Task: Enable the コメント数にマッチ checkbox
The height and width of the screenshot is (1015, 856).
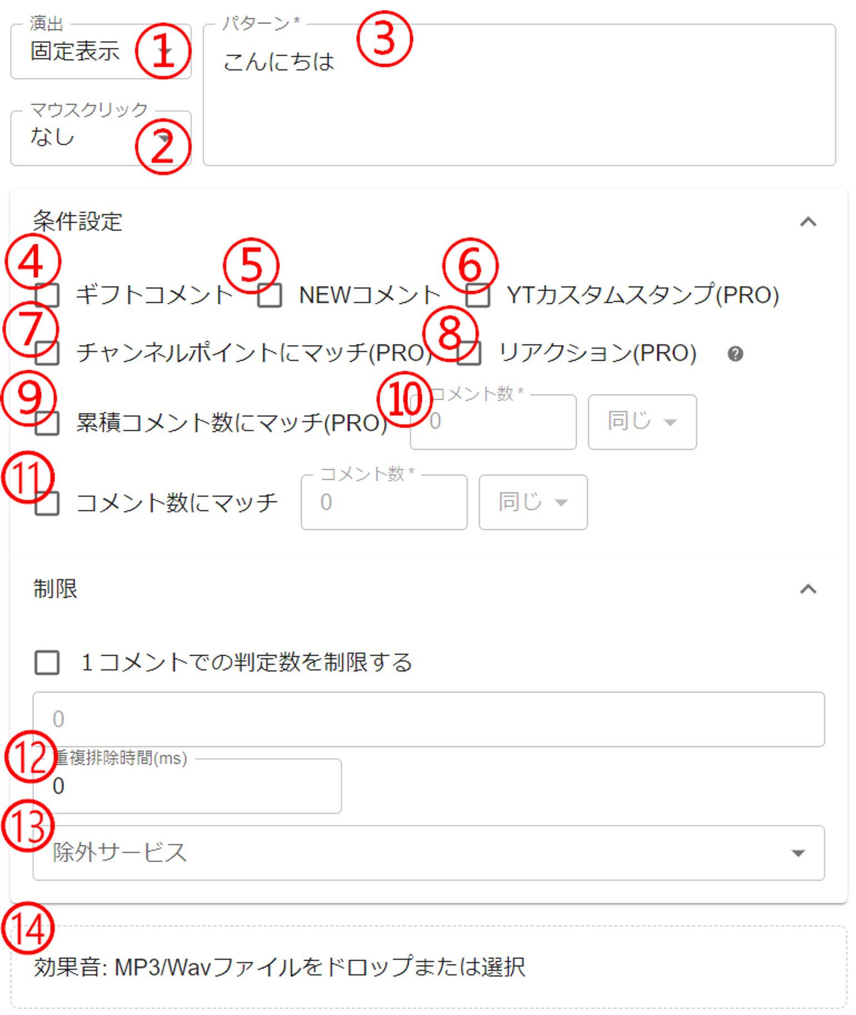Action: tap(47, 503)
